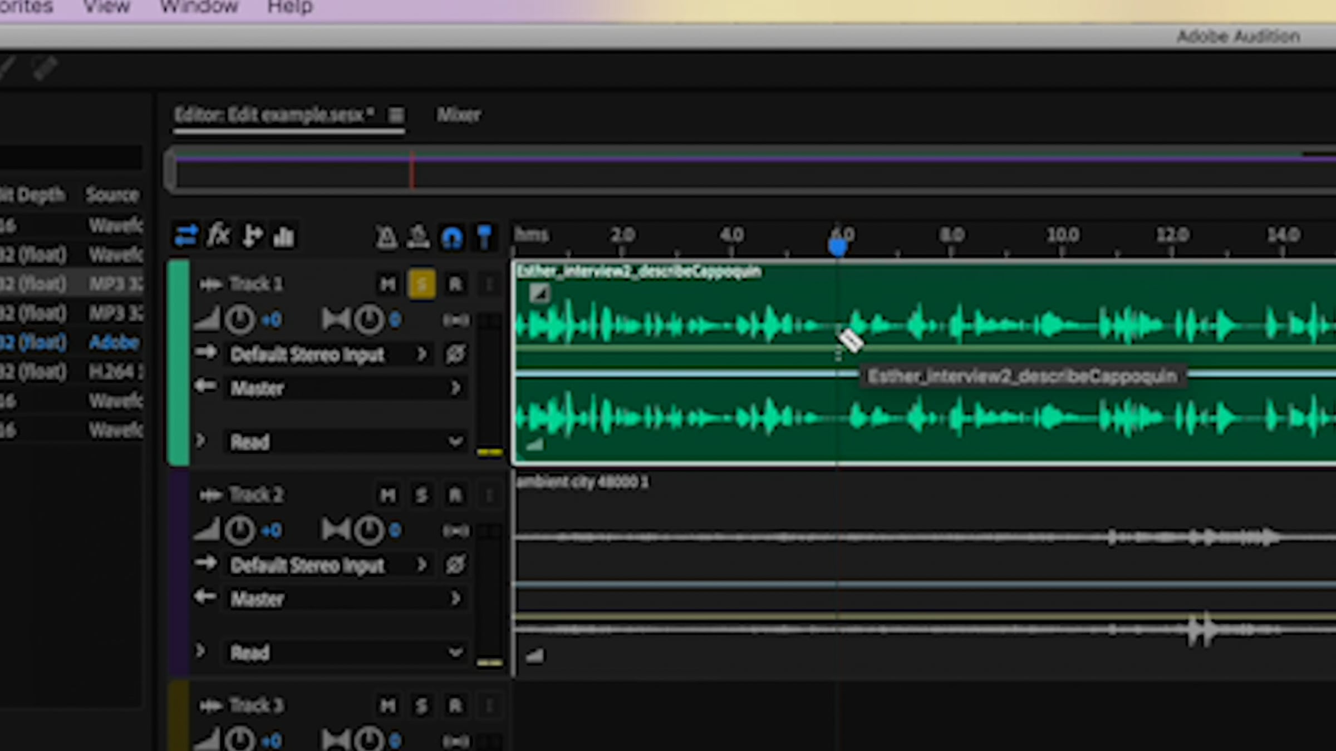The height and width of the screenshot is (751, 1336).
Task: Arm Track 2 for record
Action: (x=455, y=495)
